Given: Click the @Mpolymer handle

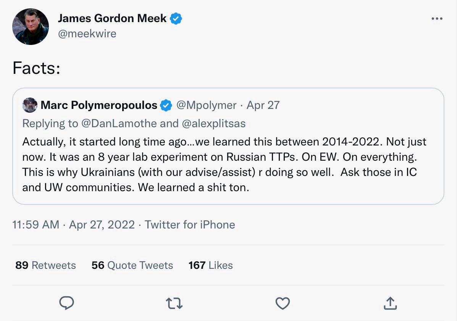Looking at the screenshot, I should coord(206,105).
